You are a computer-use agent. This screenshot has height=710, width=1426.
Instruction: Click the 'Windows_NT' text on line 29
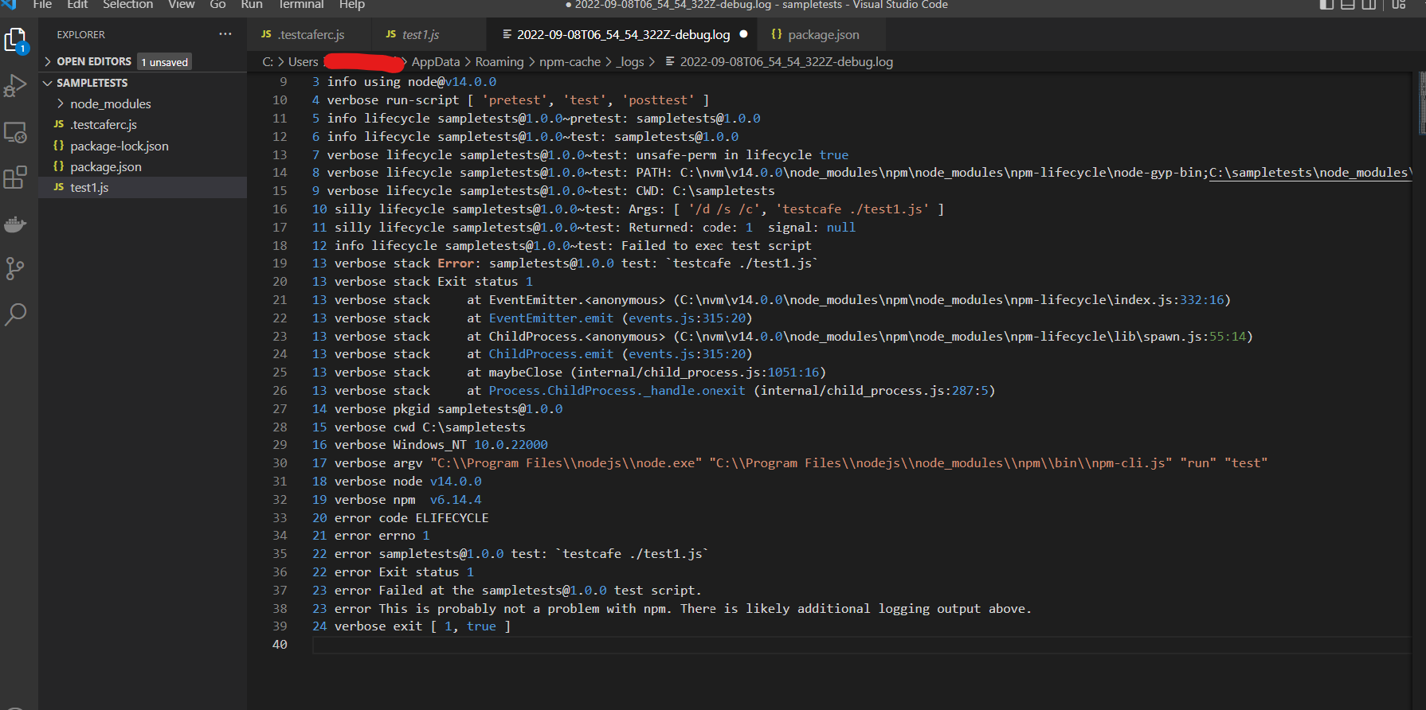tap(429, 444)
